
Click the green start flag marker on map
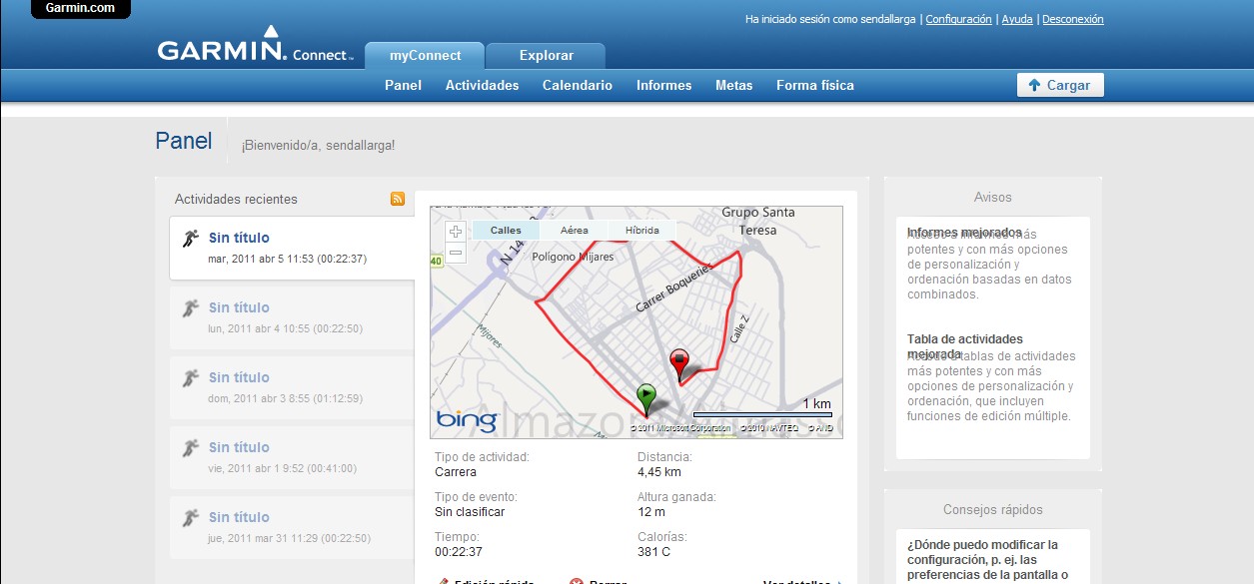(646, 399)
